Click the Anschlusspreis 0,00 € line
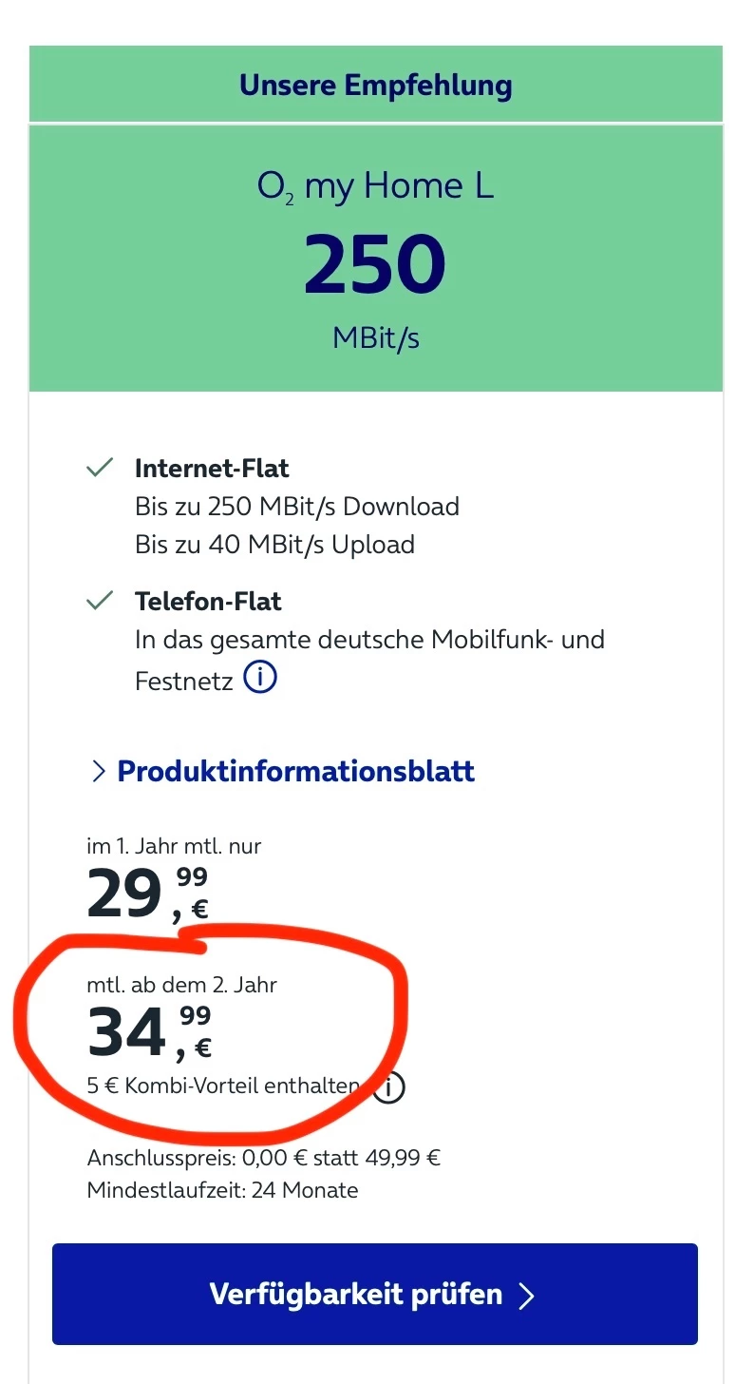754x1384 pixels. [264, 1158]
